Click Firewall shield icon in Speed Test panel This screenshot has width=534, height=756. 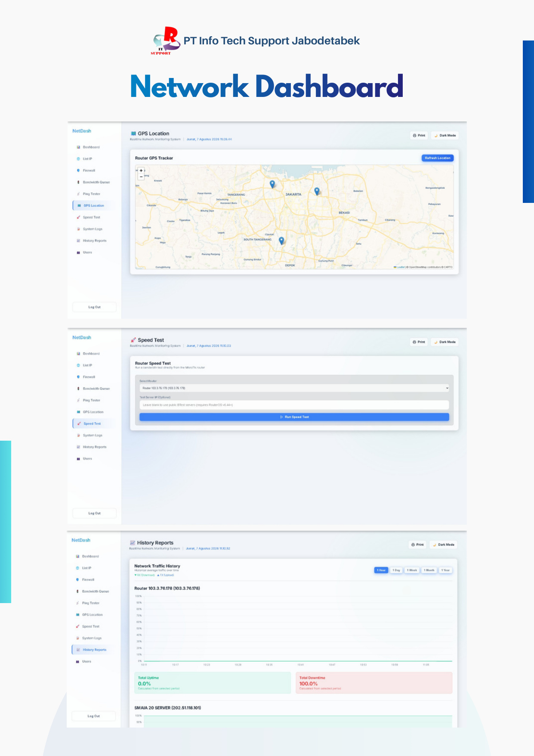[78, 377]
